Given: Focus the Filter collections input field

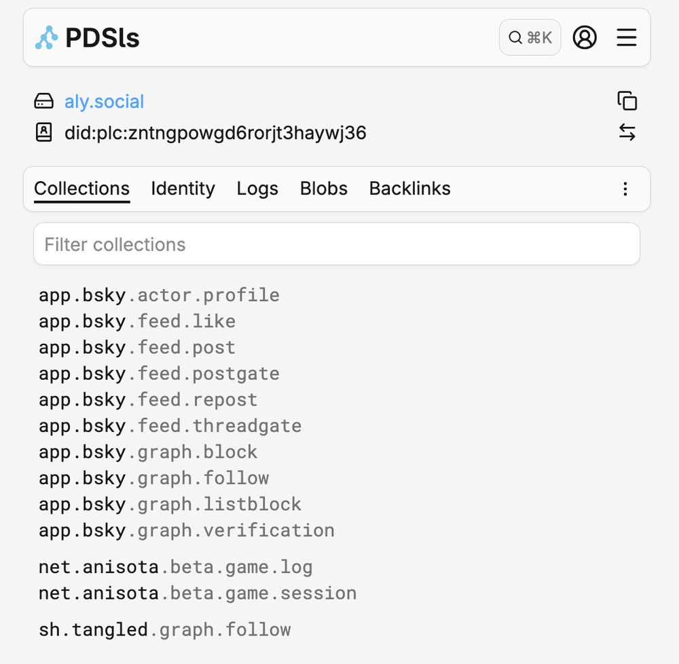Looking at the screenshot, I should pyautogui.click(x=336, y=244).
